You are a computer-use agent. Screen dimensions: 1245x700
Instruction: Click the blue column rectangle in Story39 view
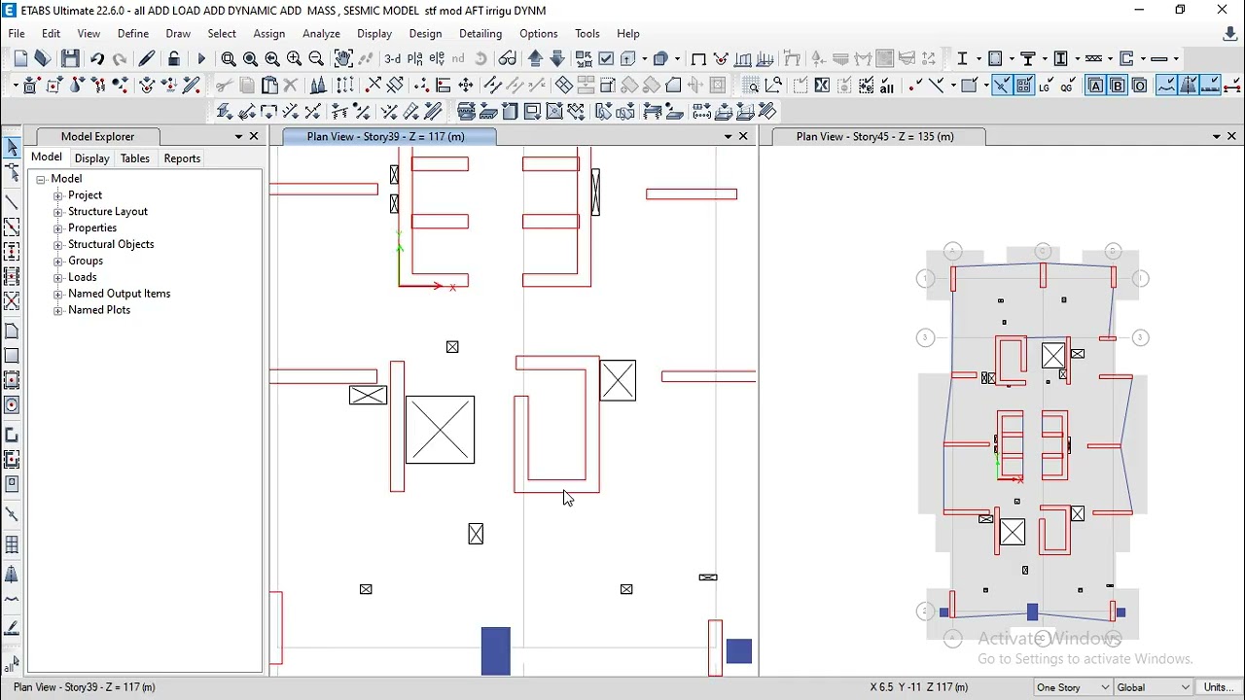496,651
